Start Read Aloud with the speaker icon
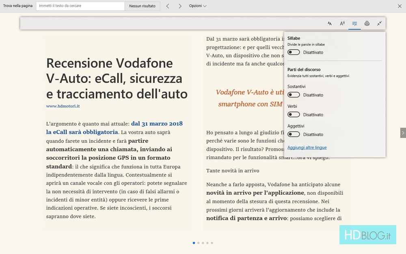Viewport: 406px width, 254px height. tap(342, 24)
